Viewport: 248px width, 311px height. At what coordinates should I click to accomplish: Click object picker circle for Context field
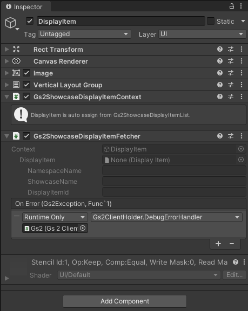(x=241, y=149)
